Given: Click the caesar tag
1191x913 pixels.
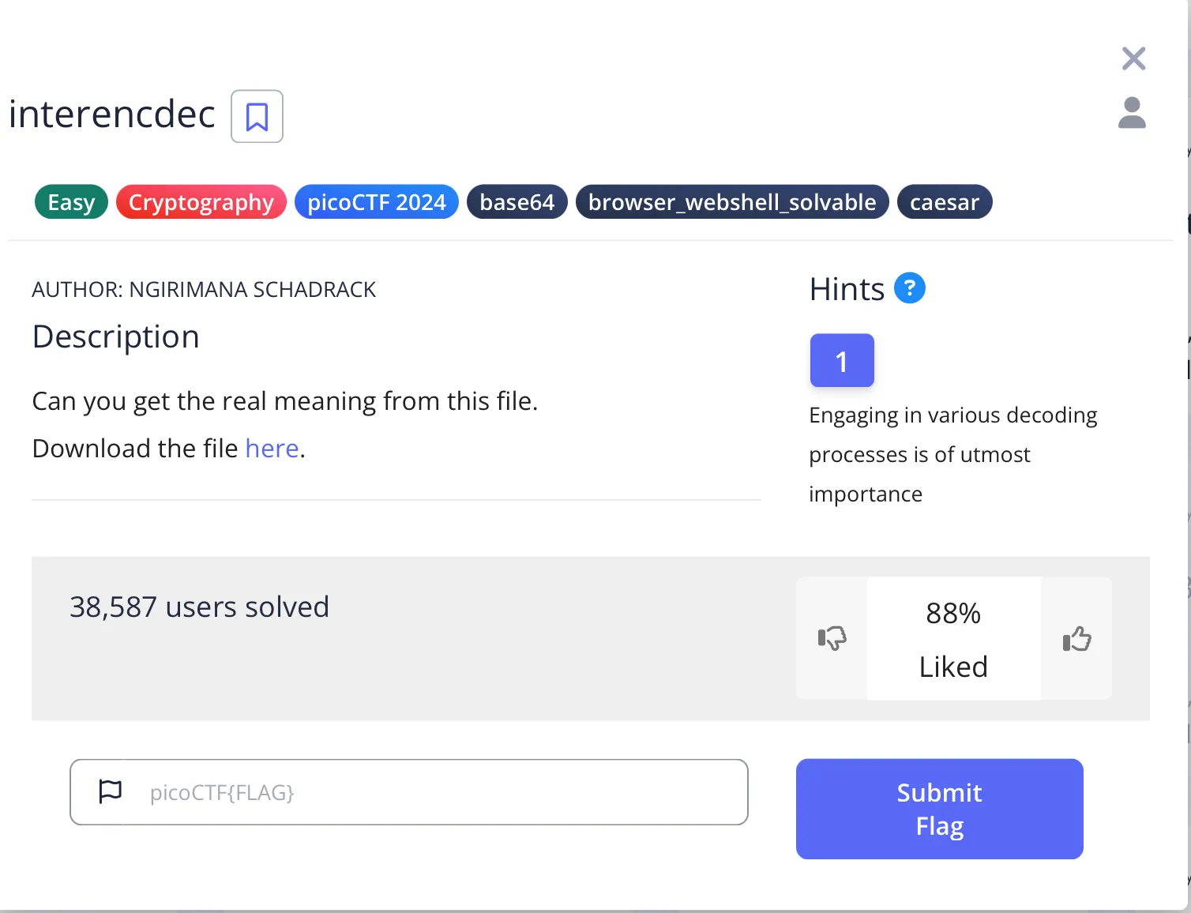Looking at the screenshot, I should (x=945, y=202).
